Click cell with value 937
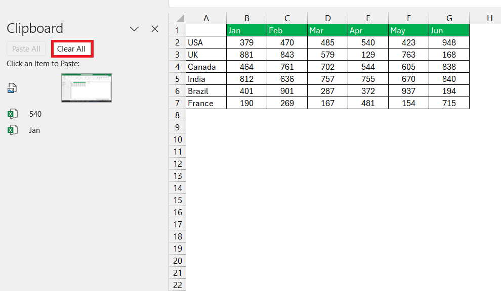This screenshot has width=501, height=291. [409, 91]
